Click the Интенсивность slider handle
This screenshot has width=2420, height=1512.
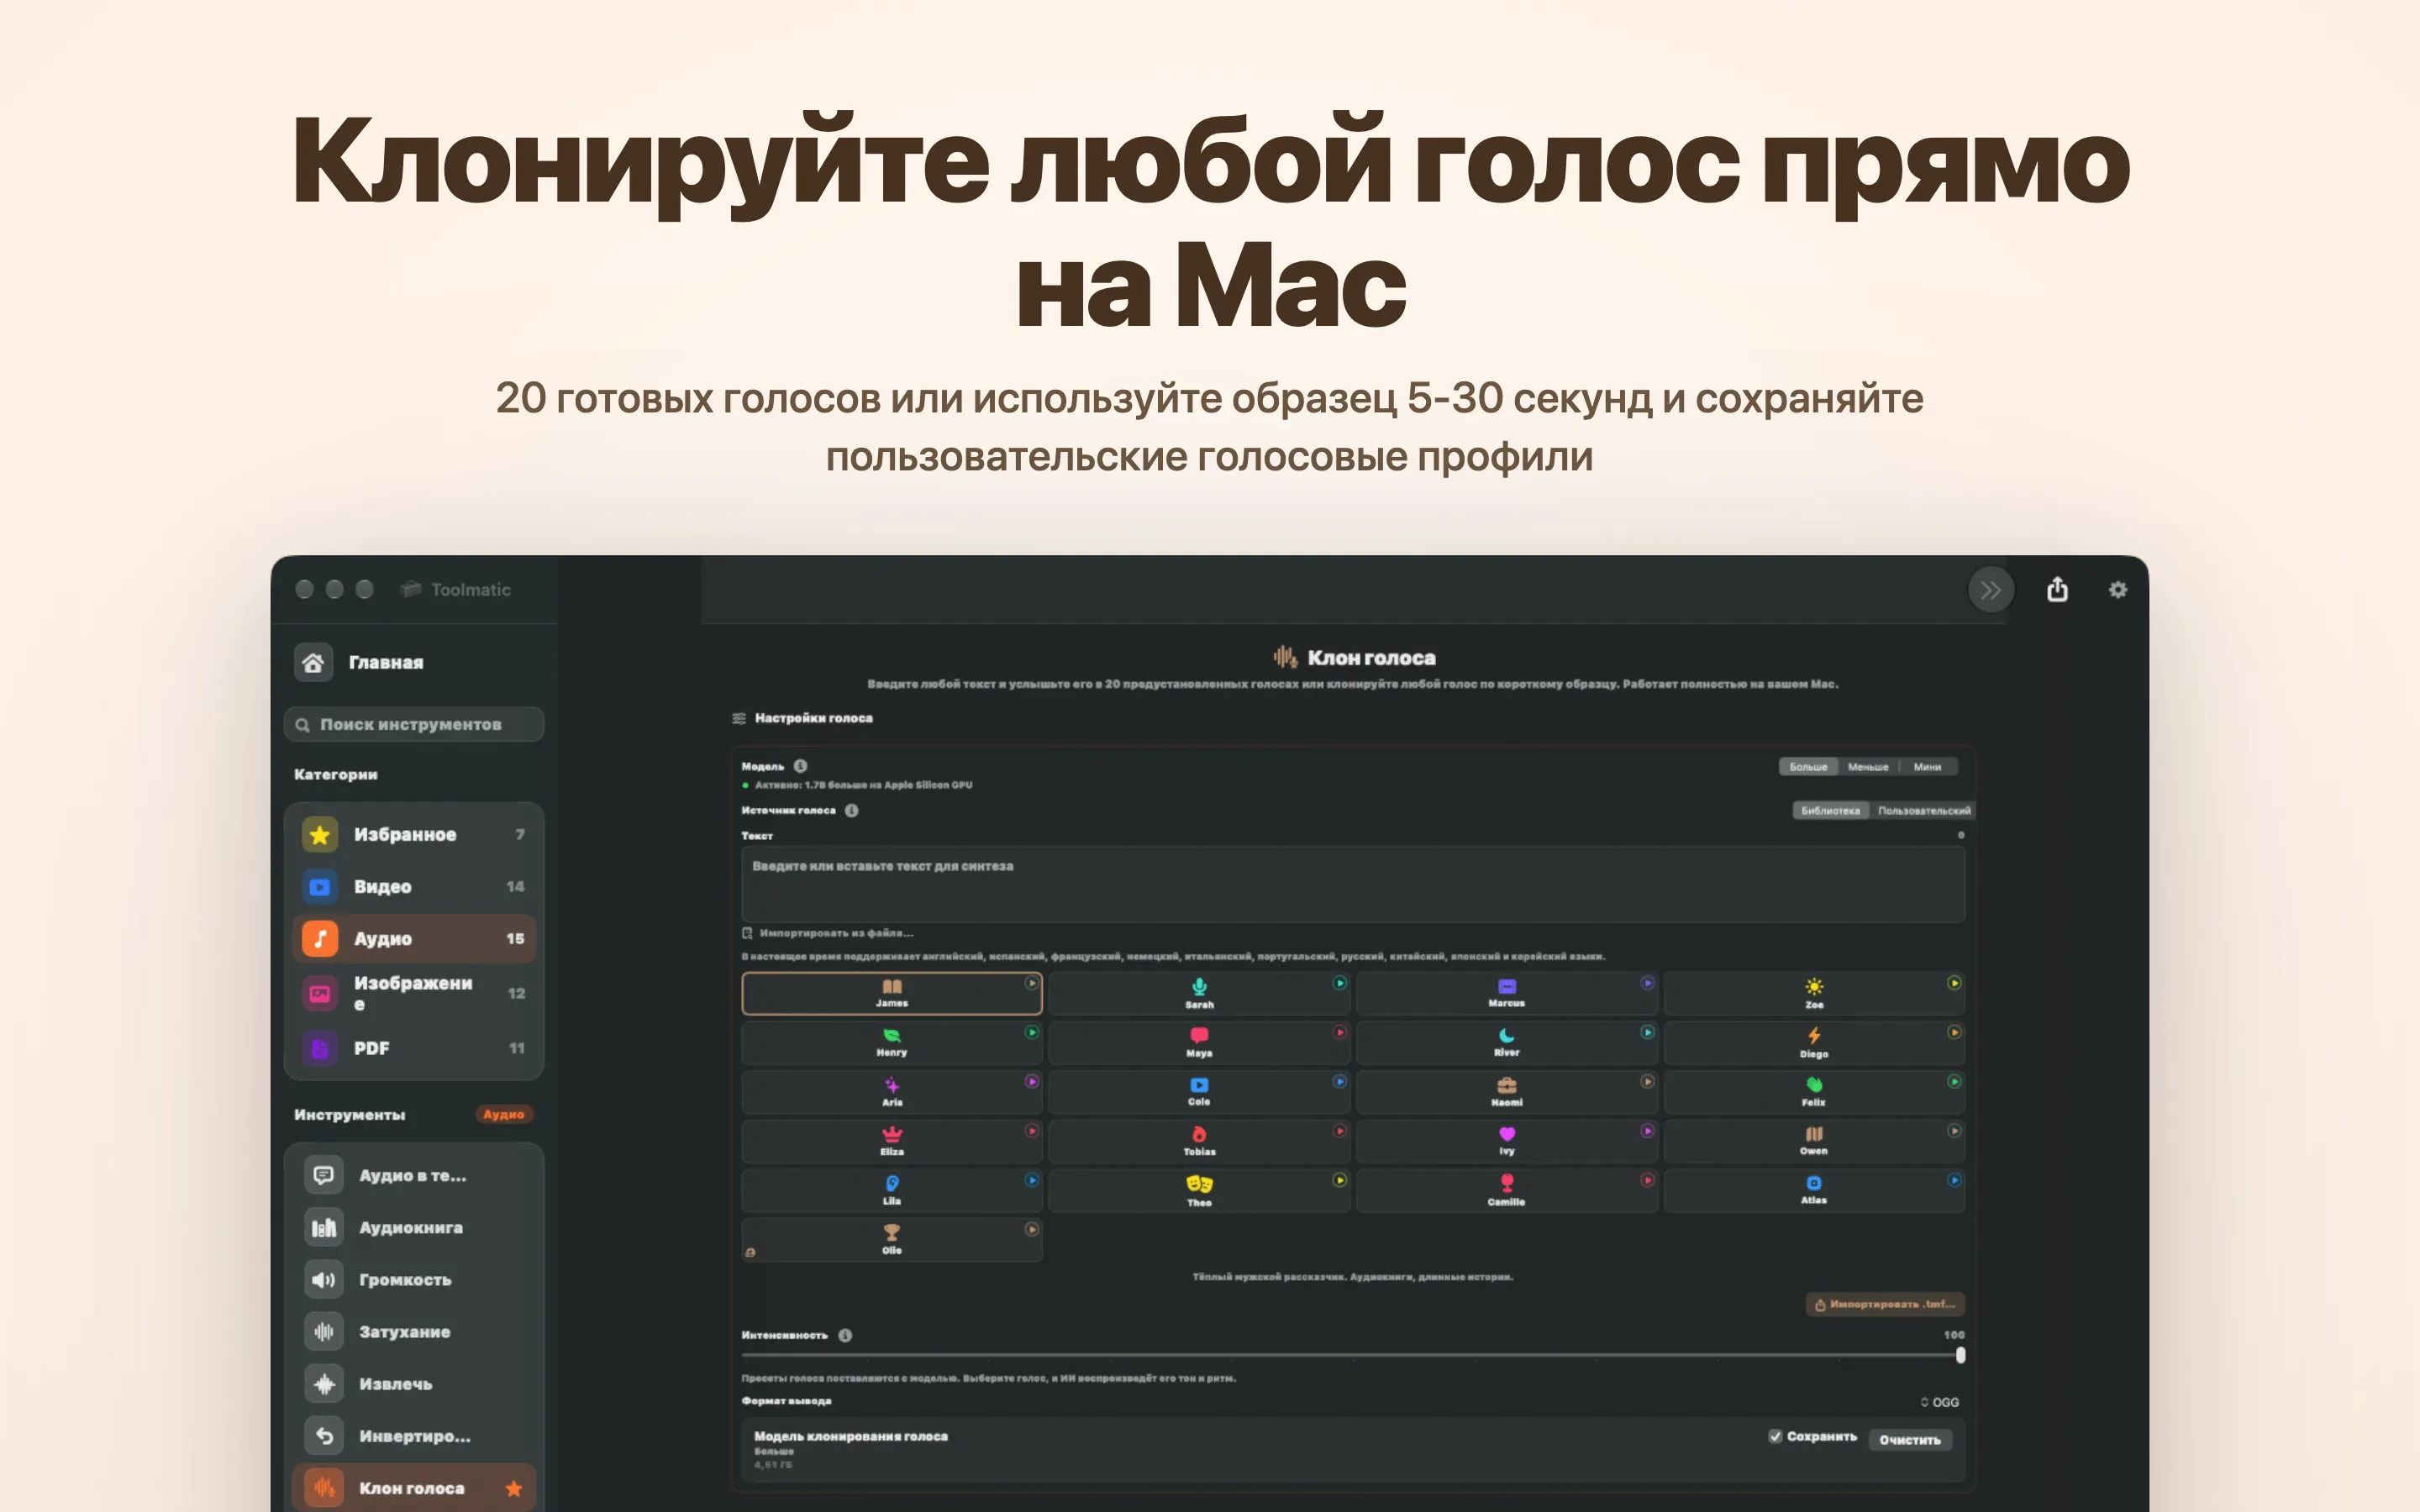pyautogui.click(x=1960, y=1355)
